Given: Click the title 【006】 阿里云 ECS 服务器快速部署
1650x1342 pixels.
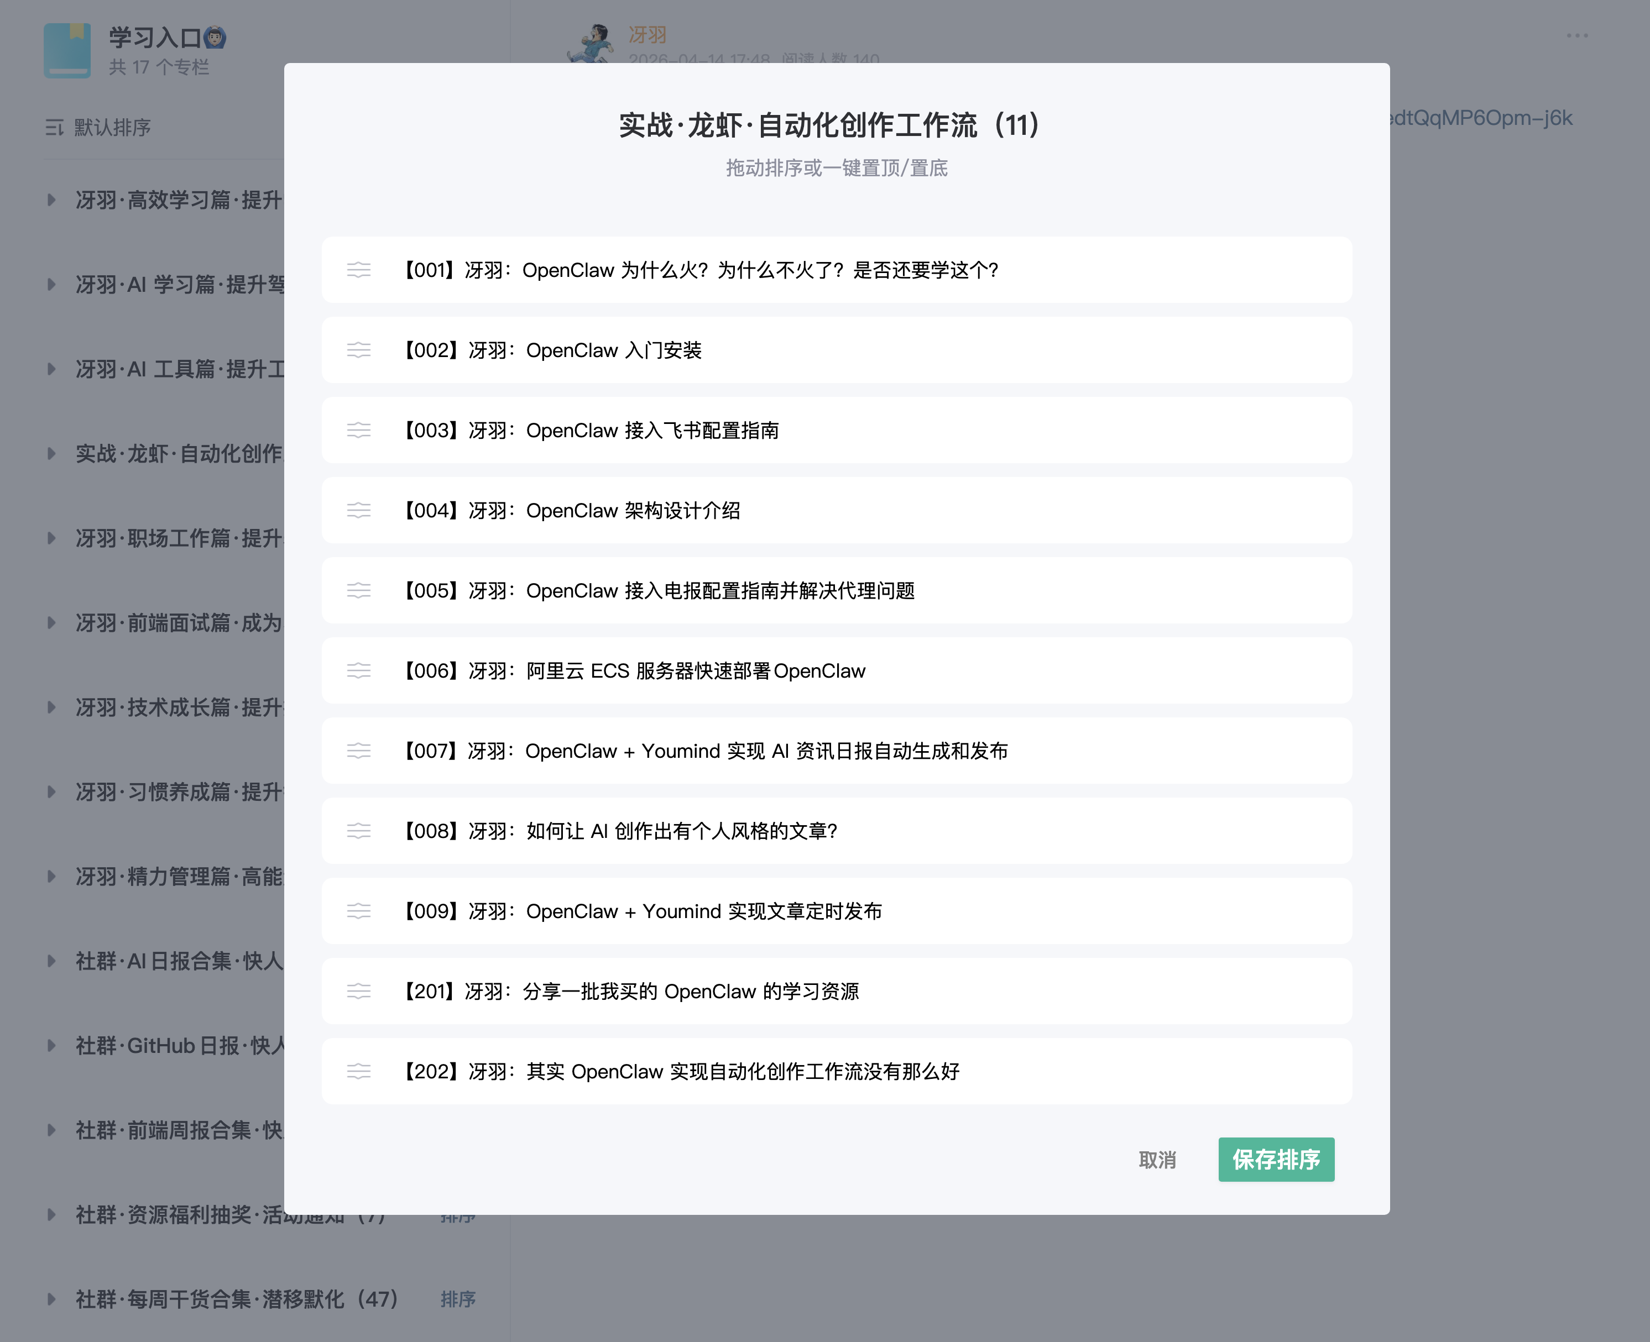Looking at the screenshot, I should pyautogui.click(x=633, y=671).
